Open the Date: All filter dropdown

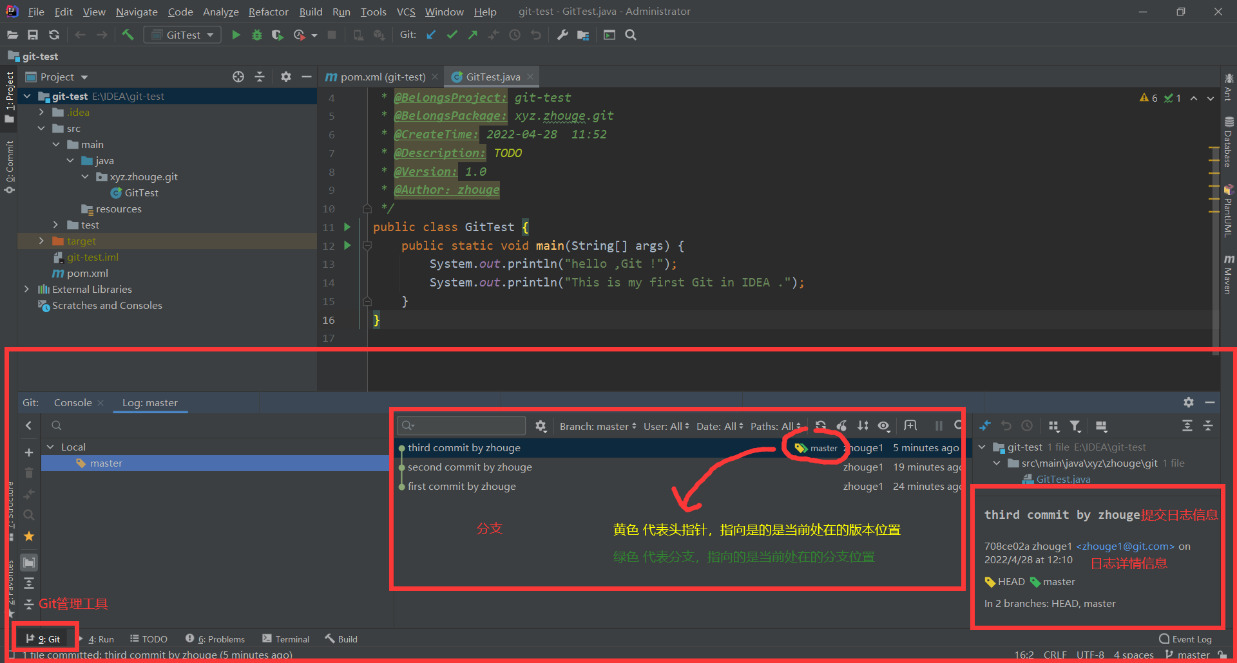(720, 426)
